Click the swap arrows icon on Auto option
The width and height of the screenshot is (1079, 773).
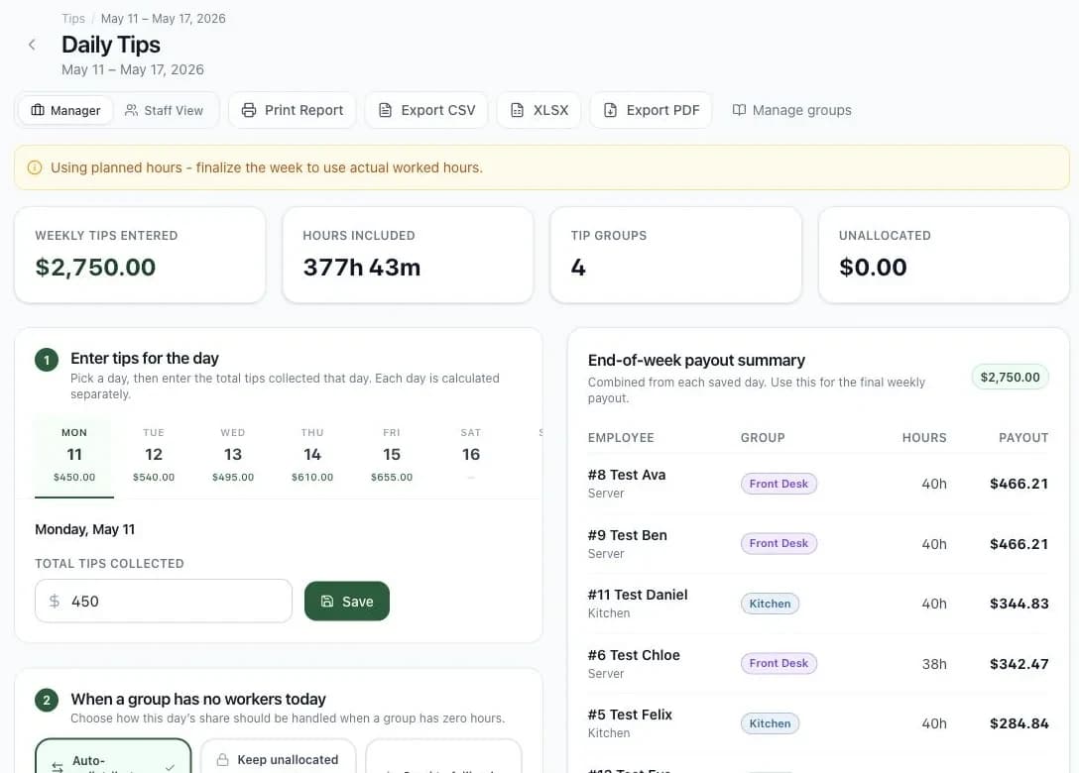58,767
